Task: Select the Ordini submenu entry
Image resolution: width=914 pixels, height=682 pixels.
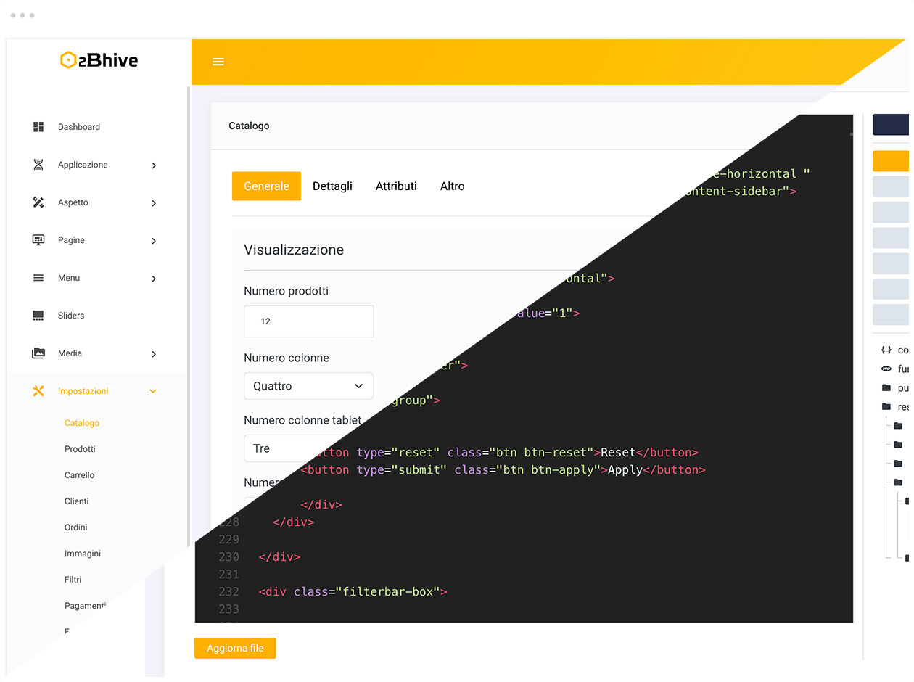Action: [75, 527]
